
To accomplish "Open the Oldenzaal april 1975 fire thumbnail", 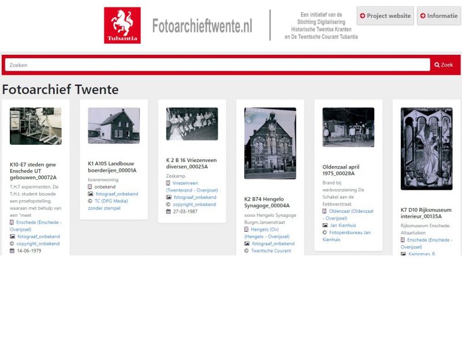I will pyautogui.click(x=348, y=127).
